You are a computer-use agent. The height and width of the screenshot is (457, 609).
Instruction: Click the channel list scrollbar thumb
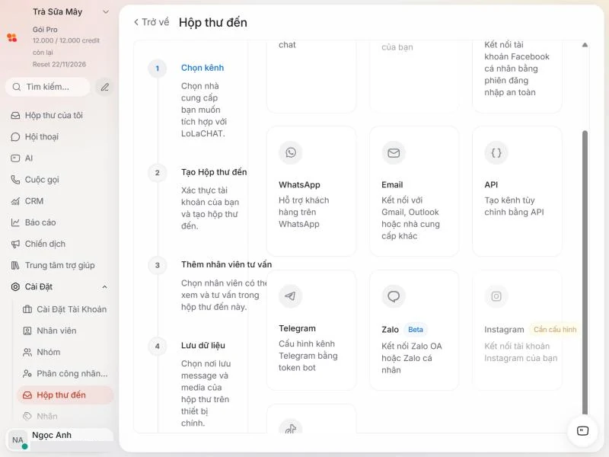point(585,272)
